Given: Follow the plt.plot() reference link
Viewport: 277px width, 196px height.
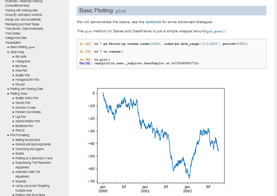Looking at the screenshot, I should [x=216, y=32].
